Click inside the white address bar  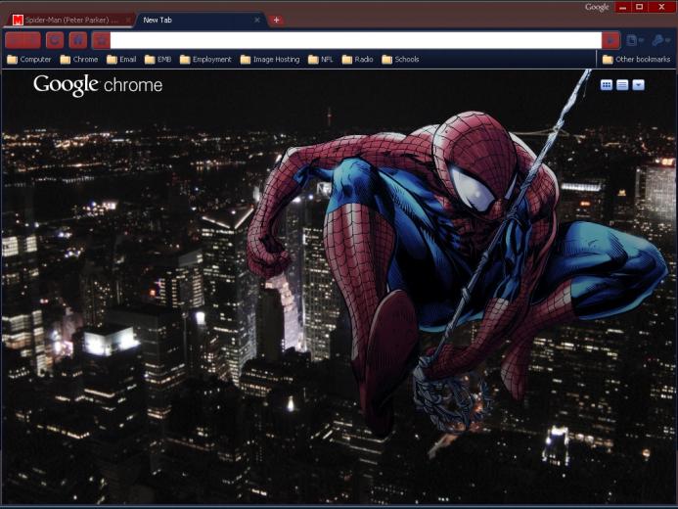pos(356,40)
